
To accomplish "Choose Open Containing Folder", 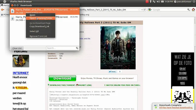I will coord(41,18).
